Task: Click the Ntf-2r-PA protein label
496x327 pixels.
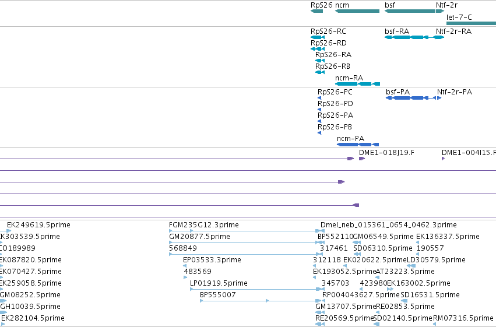Action: [x=455, y=92]
